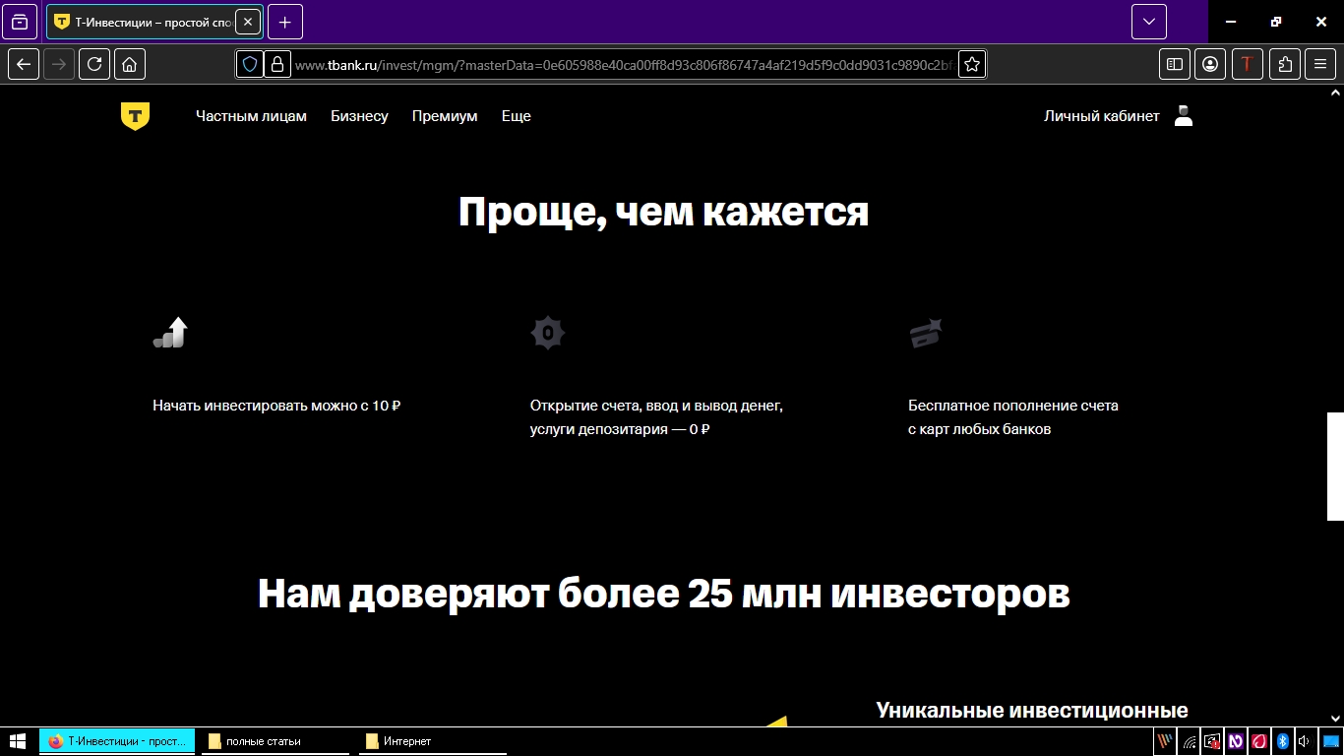This screenshot has width=1344, height=756.
Task: Click the Уникальные инвестиционные heading
Action: (1032, 711)
